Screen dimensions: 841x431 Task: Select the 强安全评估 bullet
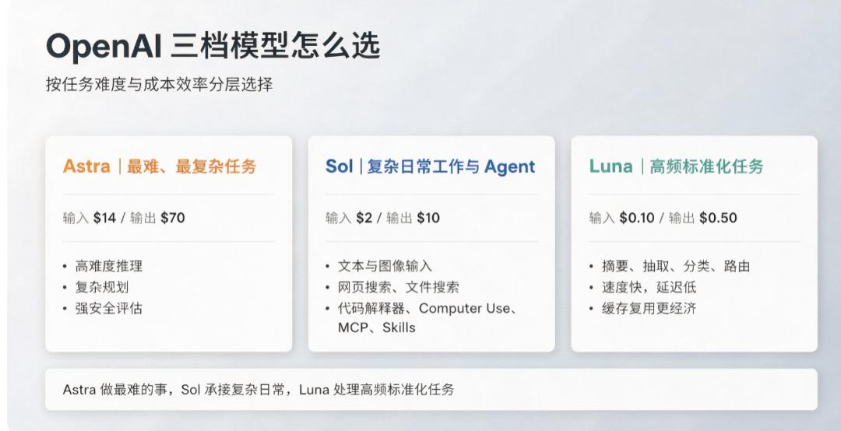[108, 308]
